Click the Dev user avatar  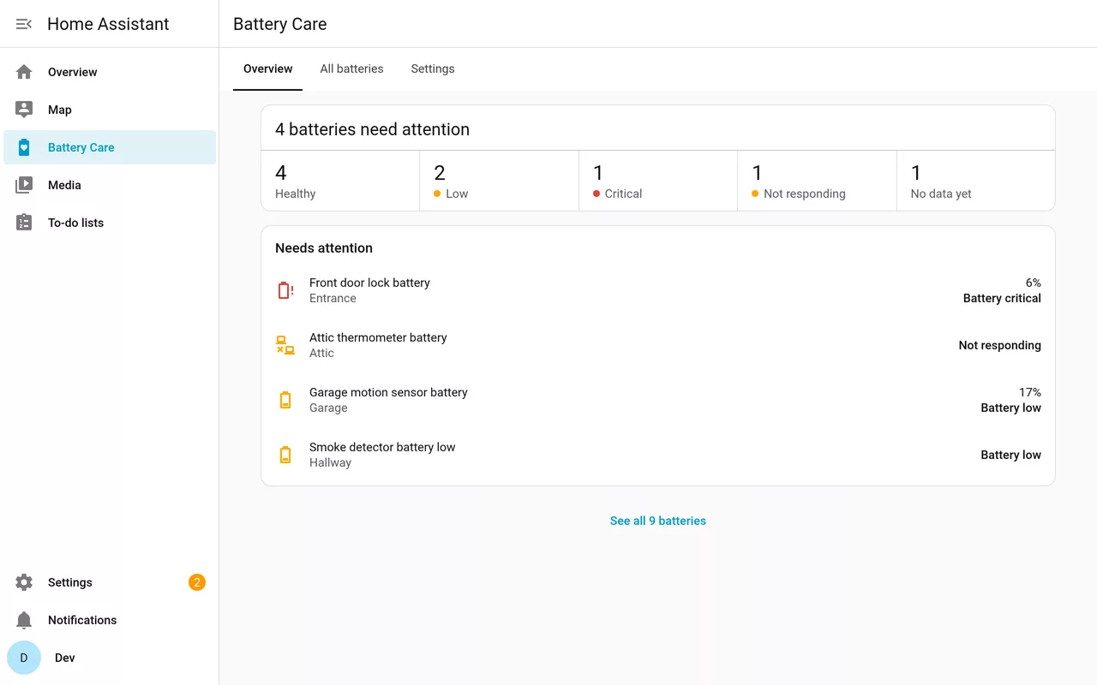click(24, 658)
